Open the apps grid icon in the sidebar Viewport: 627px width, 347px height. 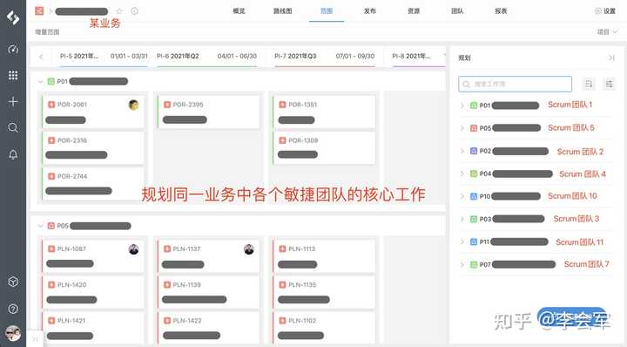[13, 75]
